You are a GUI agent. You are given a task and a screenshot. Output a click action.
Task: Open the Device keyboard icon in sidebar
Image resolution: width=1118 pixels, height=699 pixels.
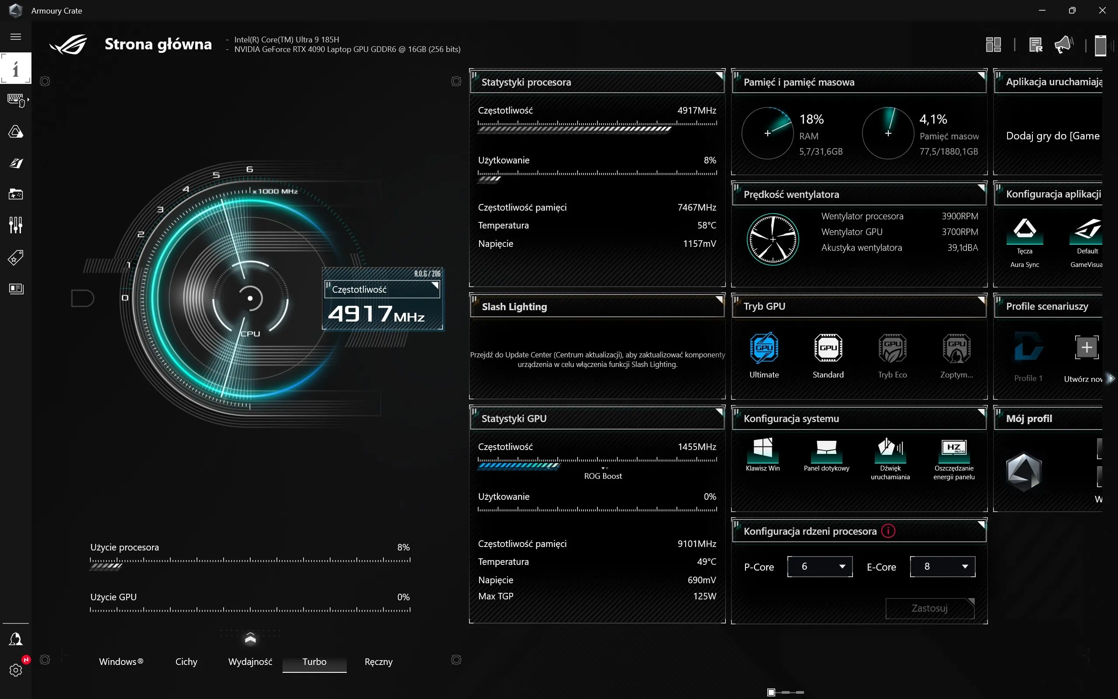(x=17, y=100)
